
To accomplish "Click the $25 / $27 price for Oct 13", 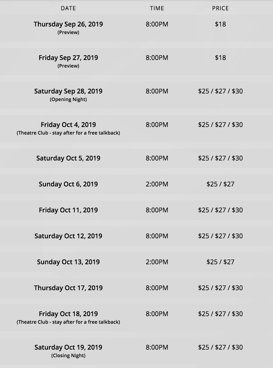I will click(220, 262).
